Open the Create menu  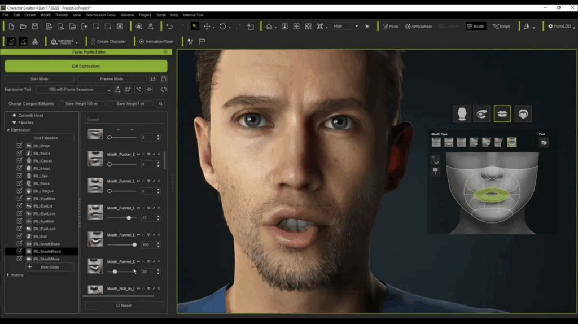tap(30, 15)
